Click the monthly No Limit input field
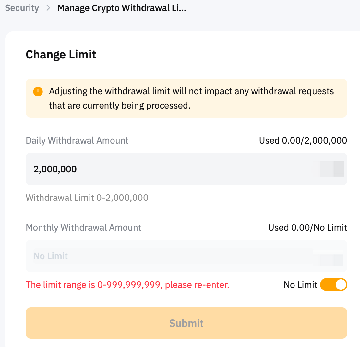 (x=162, y=256)
